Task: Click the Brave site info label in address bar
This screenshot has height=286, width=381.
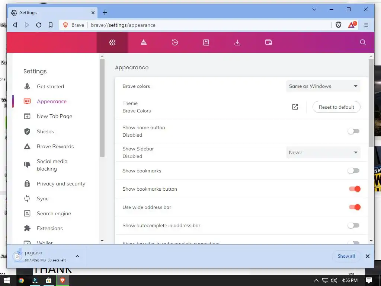Action: [x=73, y=25]
